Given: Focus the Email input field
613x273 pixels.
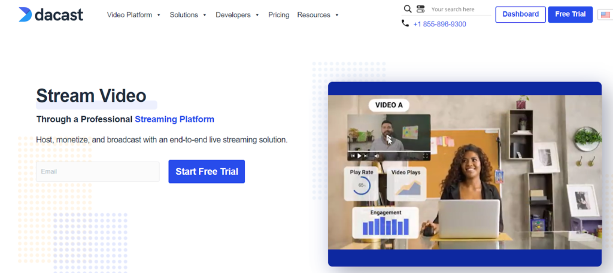Looking at the screenshot, I should pyautogui.click(x=98, y=172).
